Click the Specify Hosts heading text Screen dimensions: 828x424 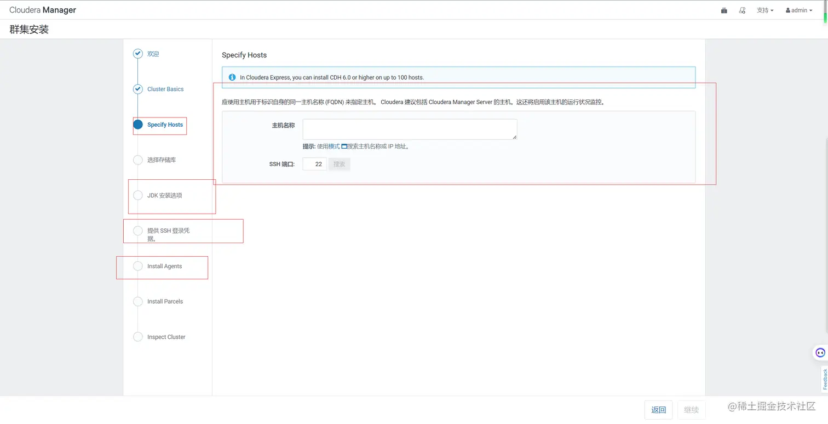tap(244, 55)
